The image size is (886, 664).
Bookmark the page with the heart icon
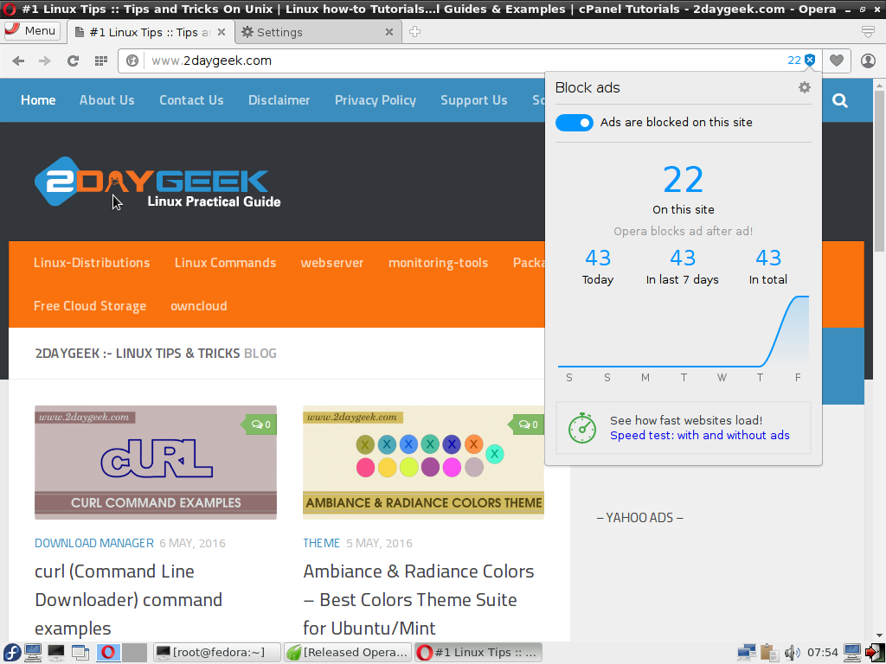click(x=837, y=61)
